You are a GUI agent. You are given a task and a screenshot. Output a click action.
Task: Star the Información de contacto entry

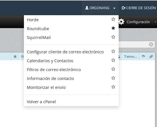coord(113,78)
